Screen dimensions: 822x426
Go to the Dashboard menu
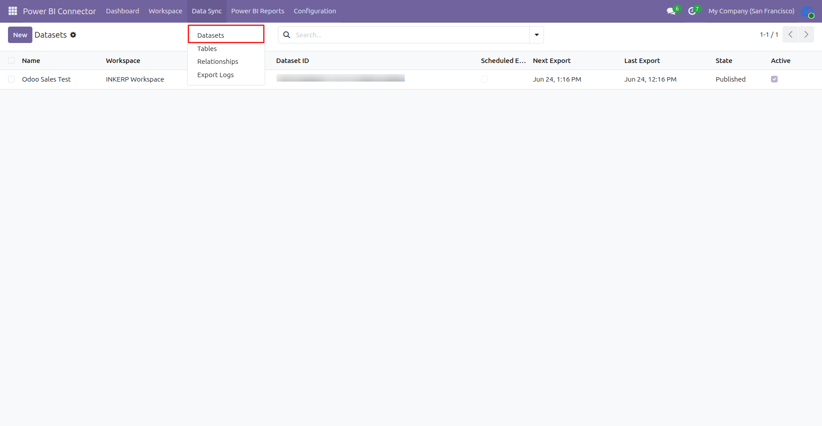click(x=122, y=11)
